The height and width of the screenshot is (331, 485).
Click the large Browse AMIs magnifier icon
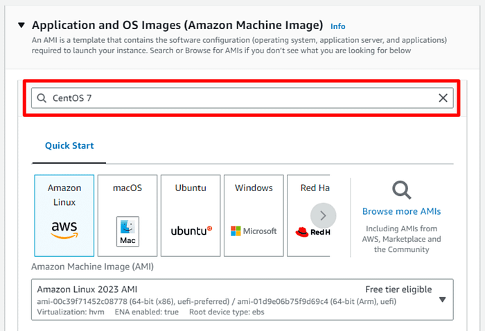click(x=401, y=190)
